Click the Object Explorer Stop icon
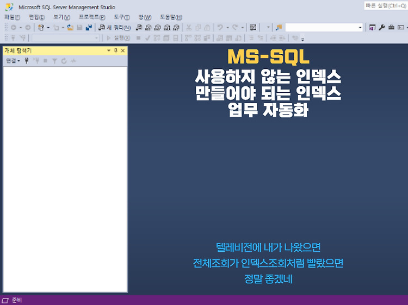This screenshot has width=408, height=305. 45,61
